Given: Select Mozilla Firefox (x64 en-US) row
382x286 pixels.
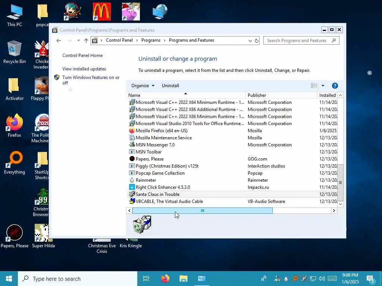Looking at the screenshot, I should (233, 131).
